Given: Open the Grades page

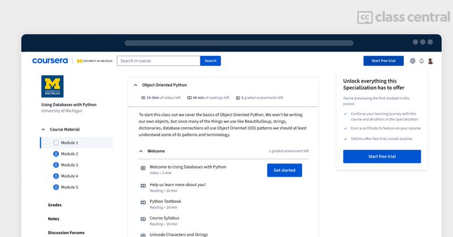Looking at the screenshot, I should [54, 205].
